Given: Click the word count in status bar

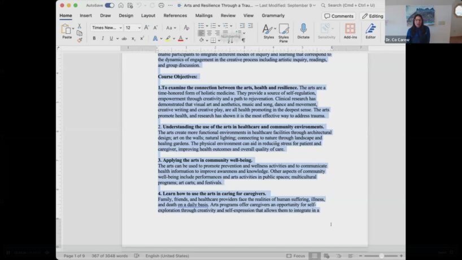Looking at the screenshot, I should click(x=110, y=255).
